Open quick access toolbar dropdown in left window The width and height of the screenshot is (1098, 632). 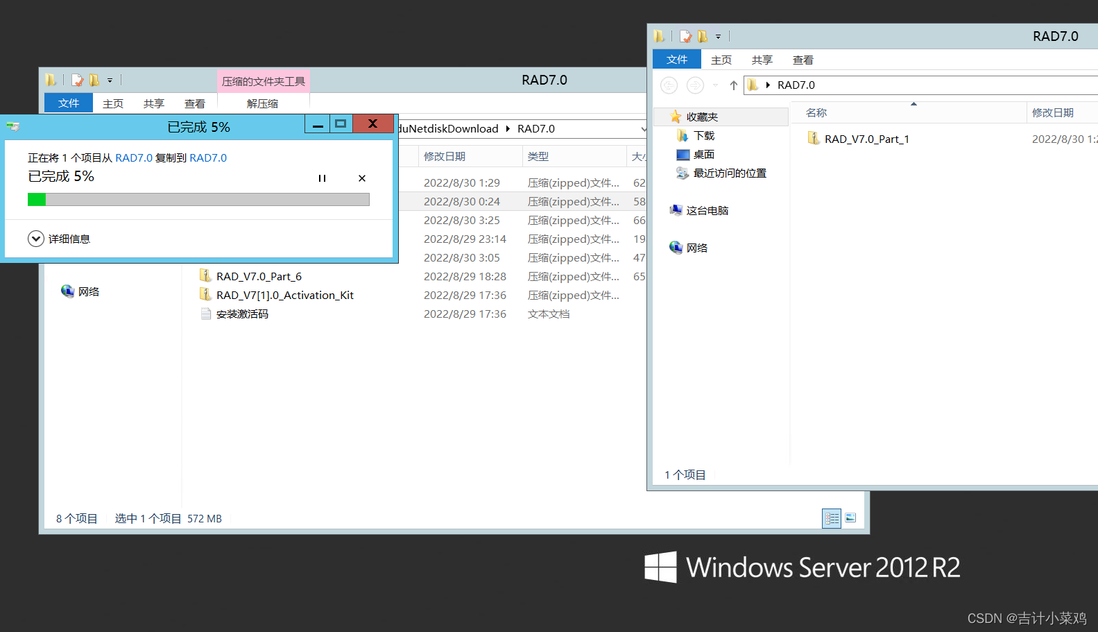click(x=110, y=80)
